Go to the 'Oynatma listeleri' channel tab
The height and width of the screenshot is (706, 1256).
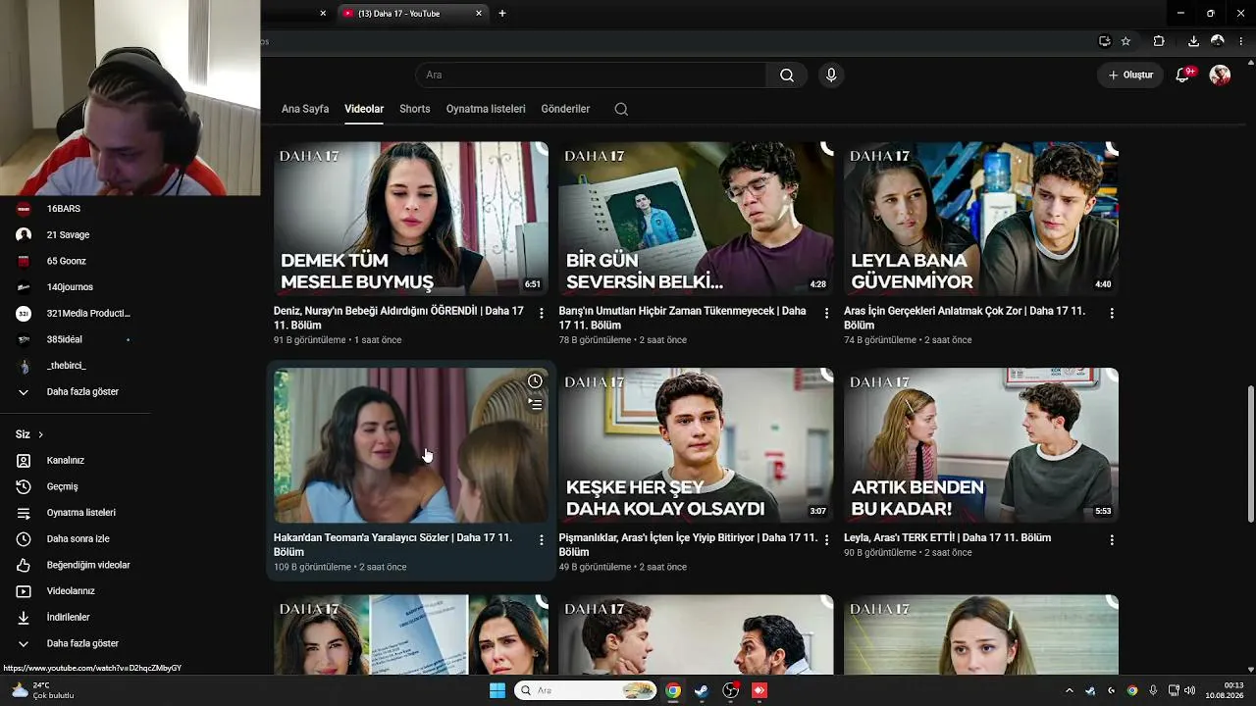click(486, 109)
